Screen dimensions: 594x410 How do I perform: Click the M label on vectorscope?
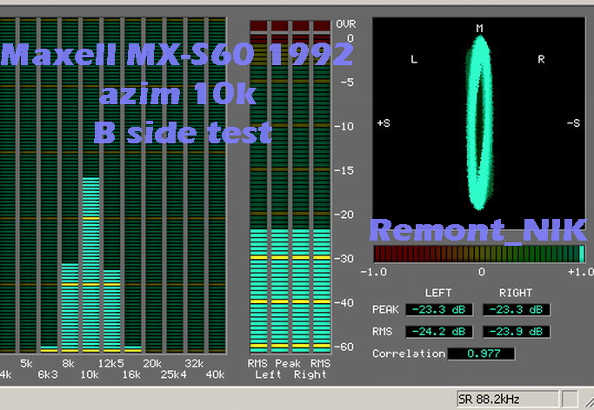point(479,29)
